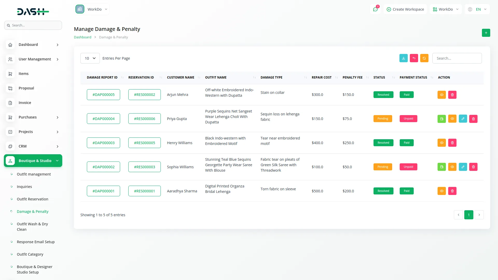Click the previous page arrow
Viewport: 498px width, 280px height.
458,215
